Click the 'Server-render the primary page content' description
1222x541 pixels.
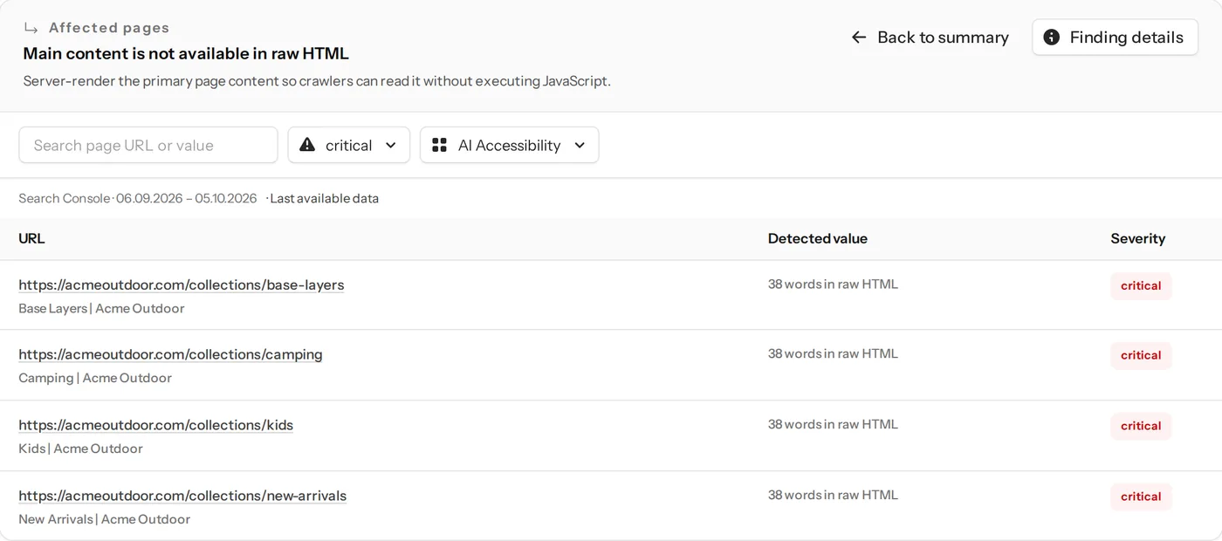click(x=317, y=81)
